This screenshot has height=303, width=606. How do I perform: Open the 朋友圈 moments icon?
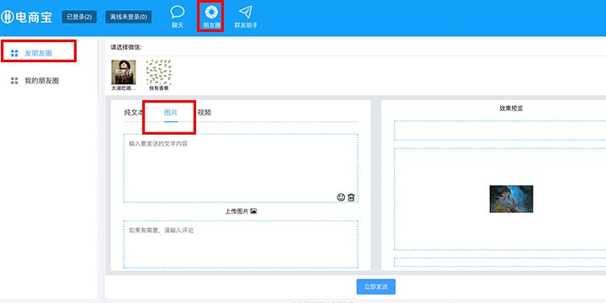click(x=211, y=17)
